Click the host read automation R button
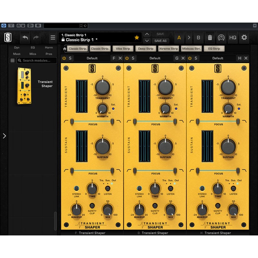 19,25
